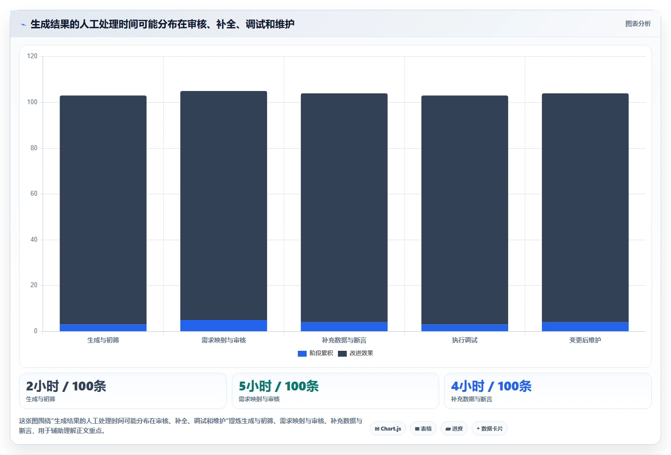
Task: Click the x-axis label 补充数据与断言
Action: pyautogui.click(x=344, y=340)
